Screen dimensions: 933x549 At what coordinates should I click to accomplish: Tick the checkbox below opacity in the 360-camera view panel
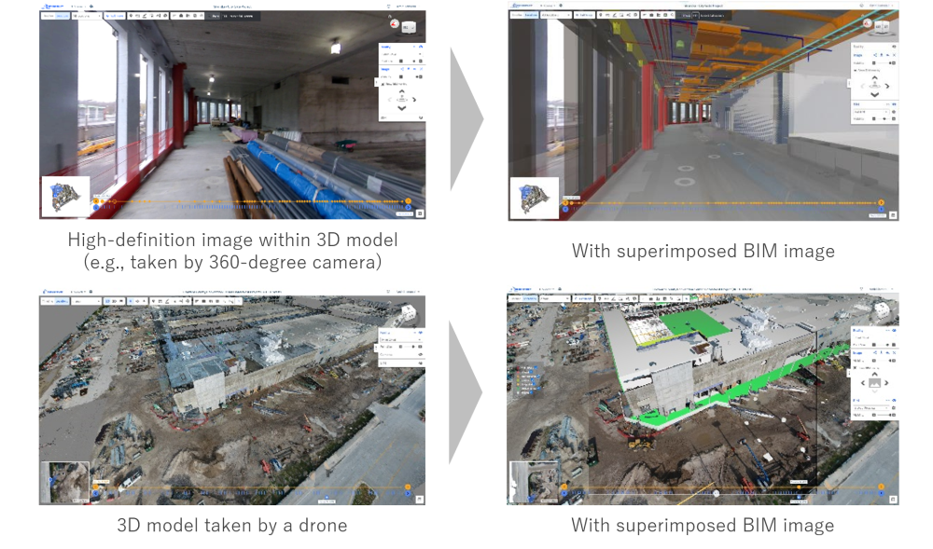(x=383, y=85)
